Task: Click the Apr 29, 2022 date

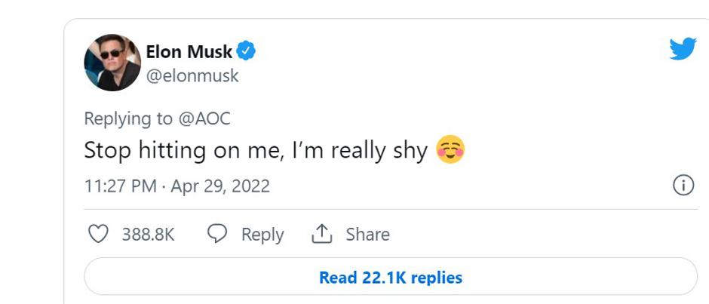Action: click(220, 186)
